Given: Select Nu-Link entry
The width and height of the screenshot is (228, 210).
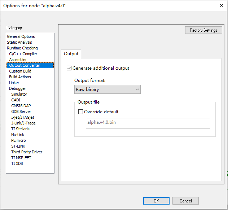Looking at the screenshot, I should click(18, 135).
